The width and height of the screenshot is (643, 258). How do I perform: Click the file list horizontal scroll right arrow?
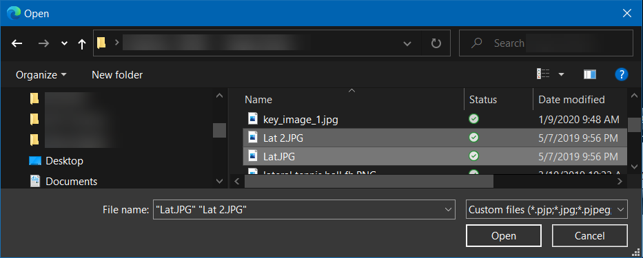click(x=620, y=181)
